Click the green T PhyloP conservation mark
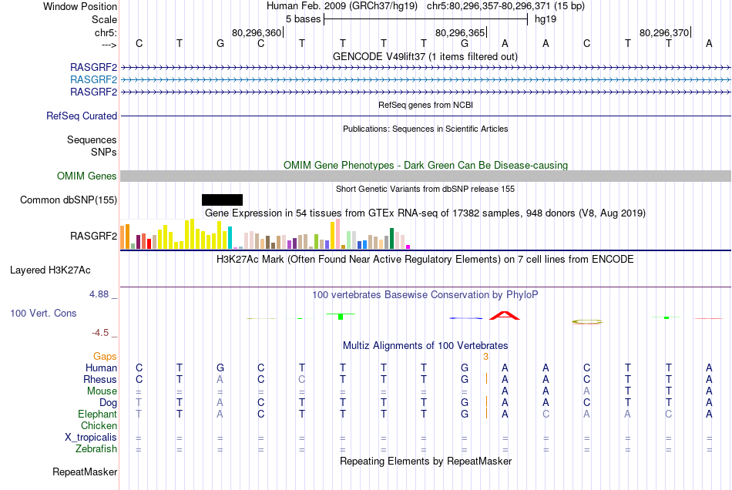The height and width of the screenshot is (490, 732). pyautogui.click(x=341, y=316)
